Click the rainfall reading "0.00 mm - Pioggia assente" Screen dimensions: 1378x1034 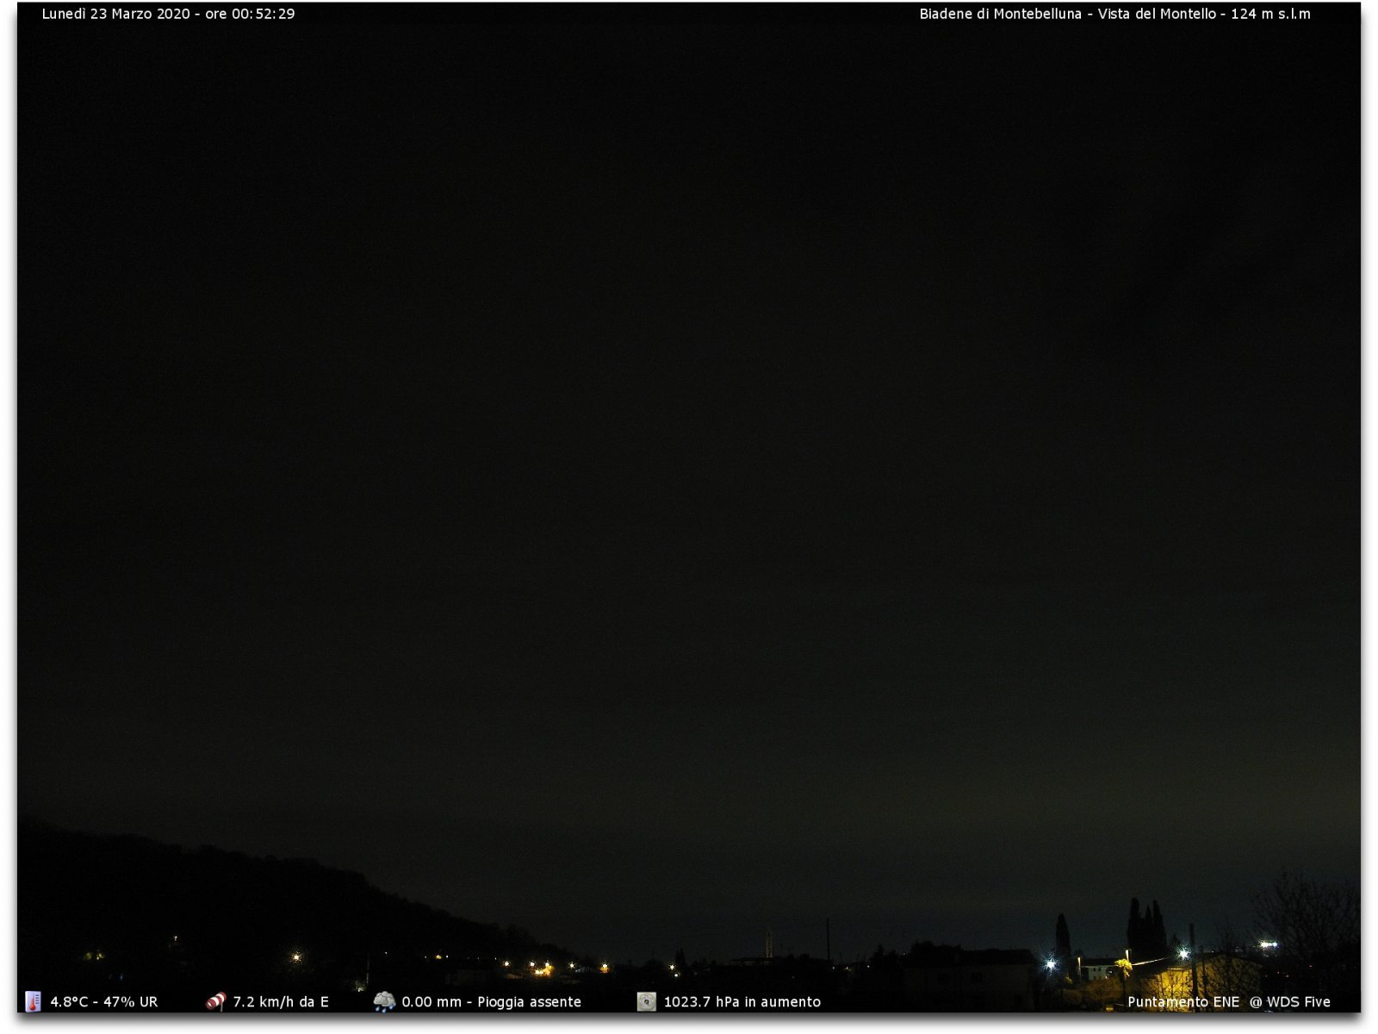pos(491,1002)
